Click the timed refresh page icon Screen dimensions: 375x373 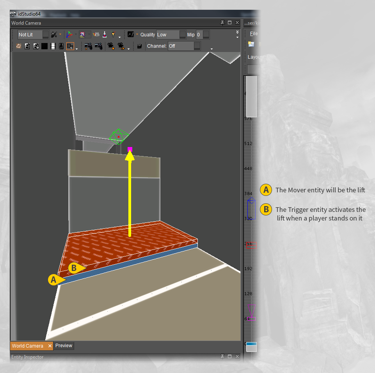coord(36,46)
